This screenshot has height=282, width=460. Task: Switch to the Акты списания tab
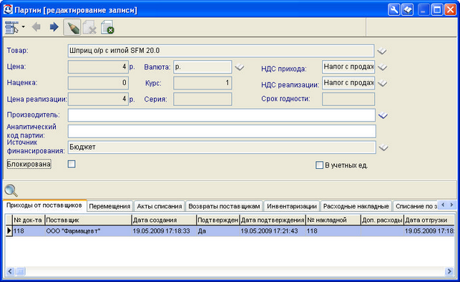[x=160, y=206]
